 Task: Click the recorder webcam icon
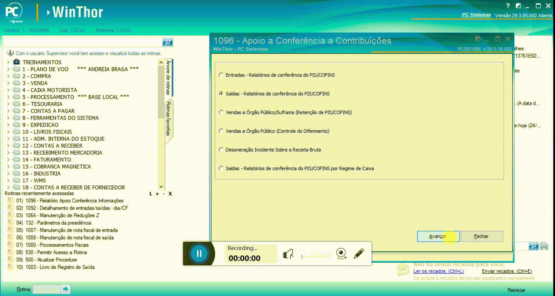coord(341,253)
